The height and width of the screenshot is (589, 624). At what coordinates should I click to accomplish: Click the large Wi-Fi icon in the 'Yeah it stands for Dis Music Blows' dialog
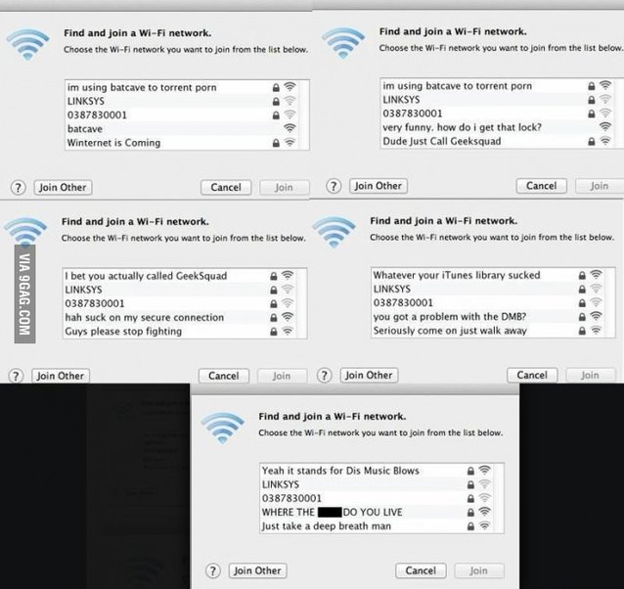[x=222, y=428]
